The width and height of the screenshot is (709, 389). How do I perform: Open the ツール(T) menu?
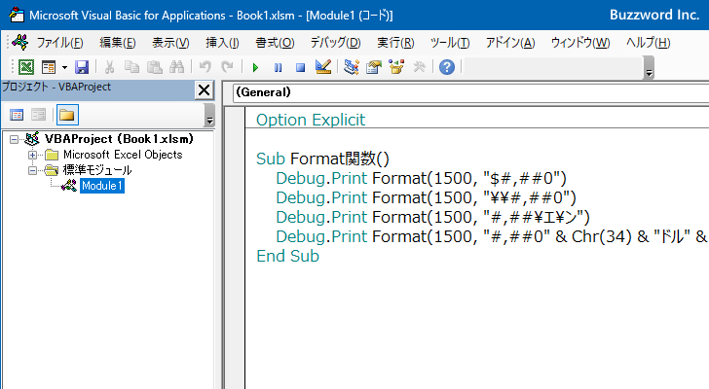pos(450,43)
